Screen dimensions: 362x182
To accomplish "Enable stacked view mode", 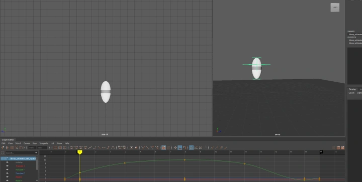I will pyautogui.click(x=196, y=148).
